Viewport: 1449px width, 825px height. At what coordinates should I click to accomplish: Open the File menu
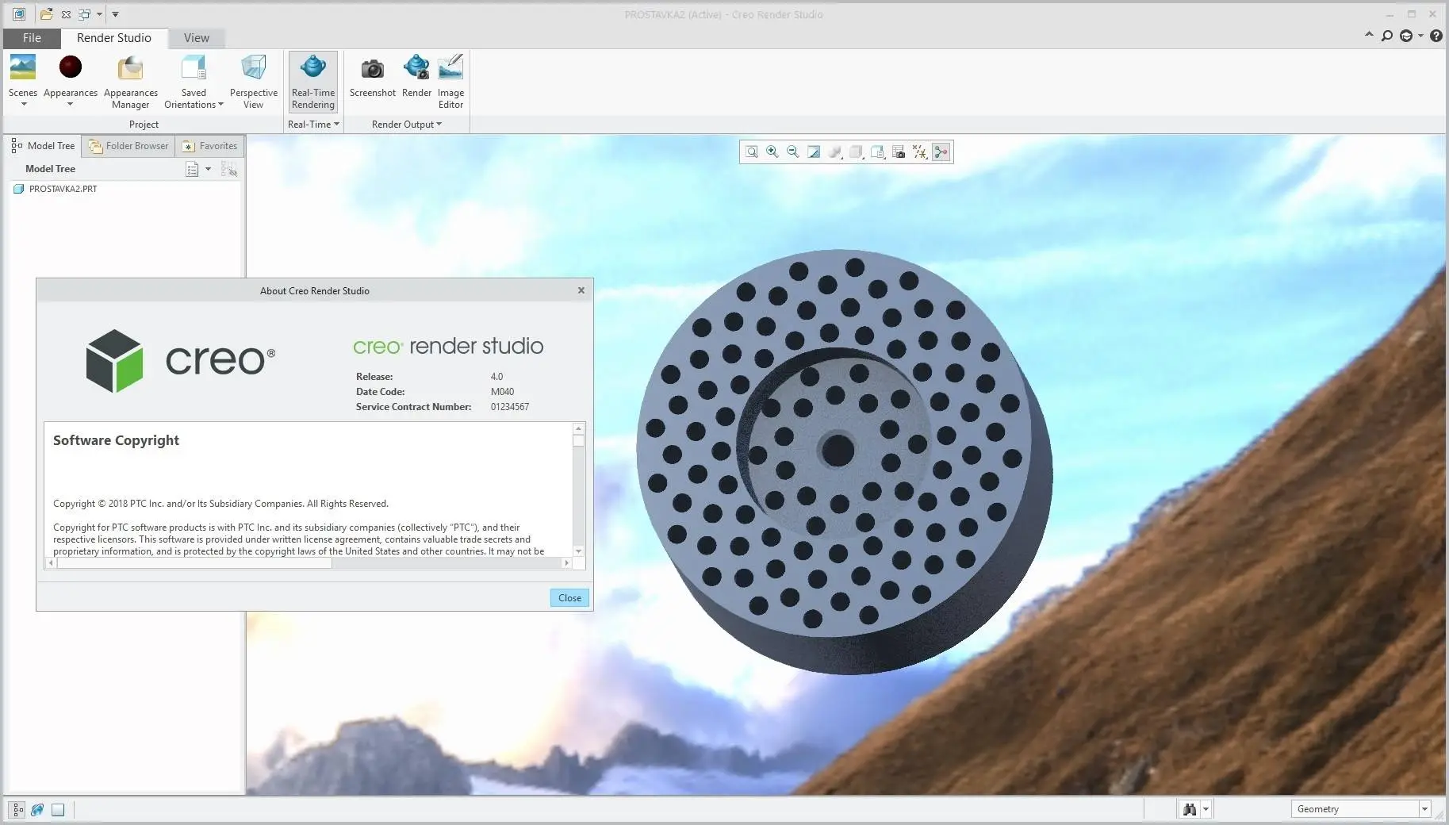(x=31, y=37)
